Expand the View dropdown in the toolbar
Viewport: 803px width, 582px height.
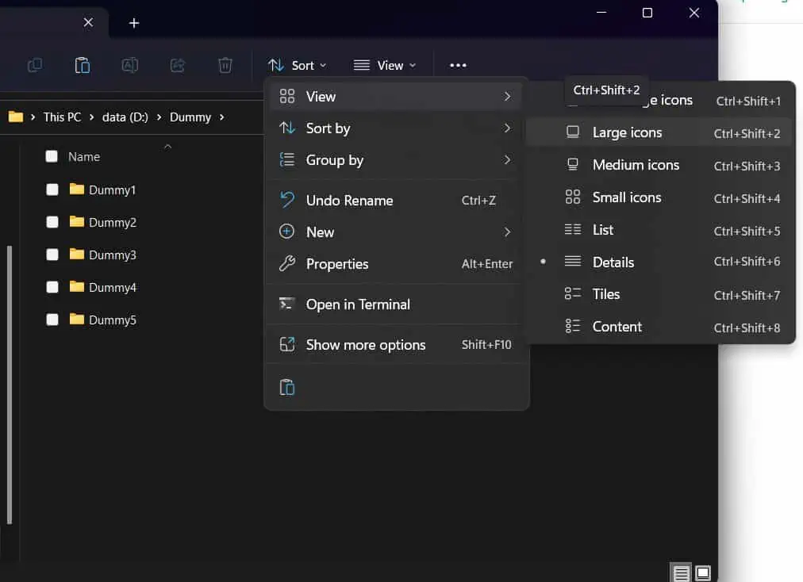(386, 65)
